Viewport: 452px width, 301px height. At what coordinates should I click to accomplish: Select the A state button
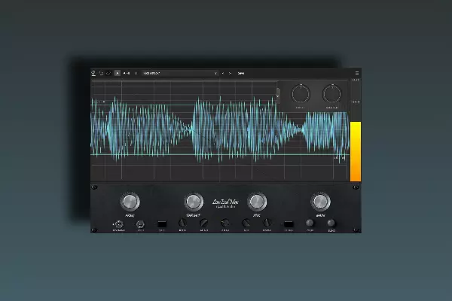pos(117,73)
